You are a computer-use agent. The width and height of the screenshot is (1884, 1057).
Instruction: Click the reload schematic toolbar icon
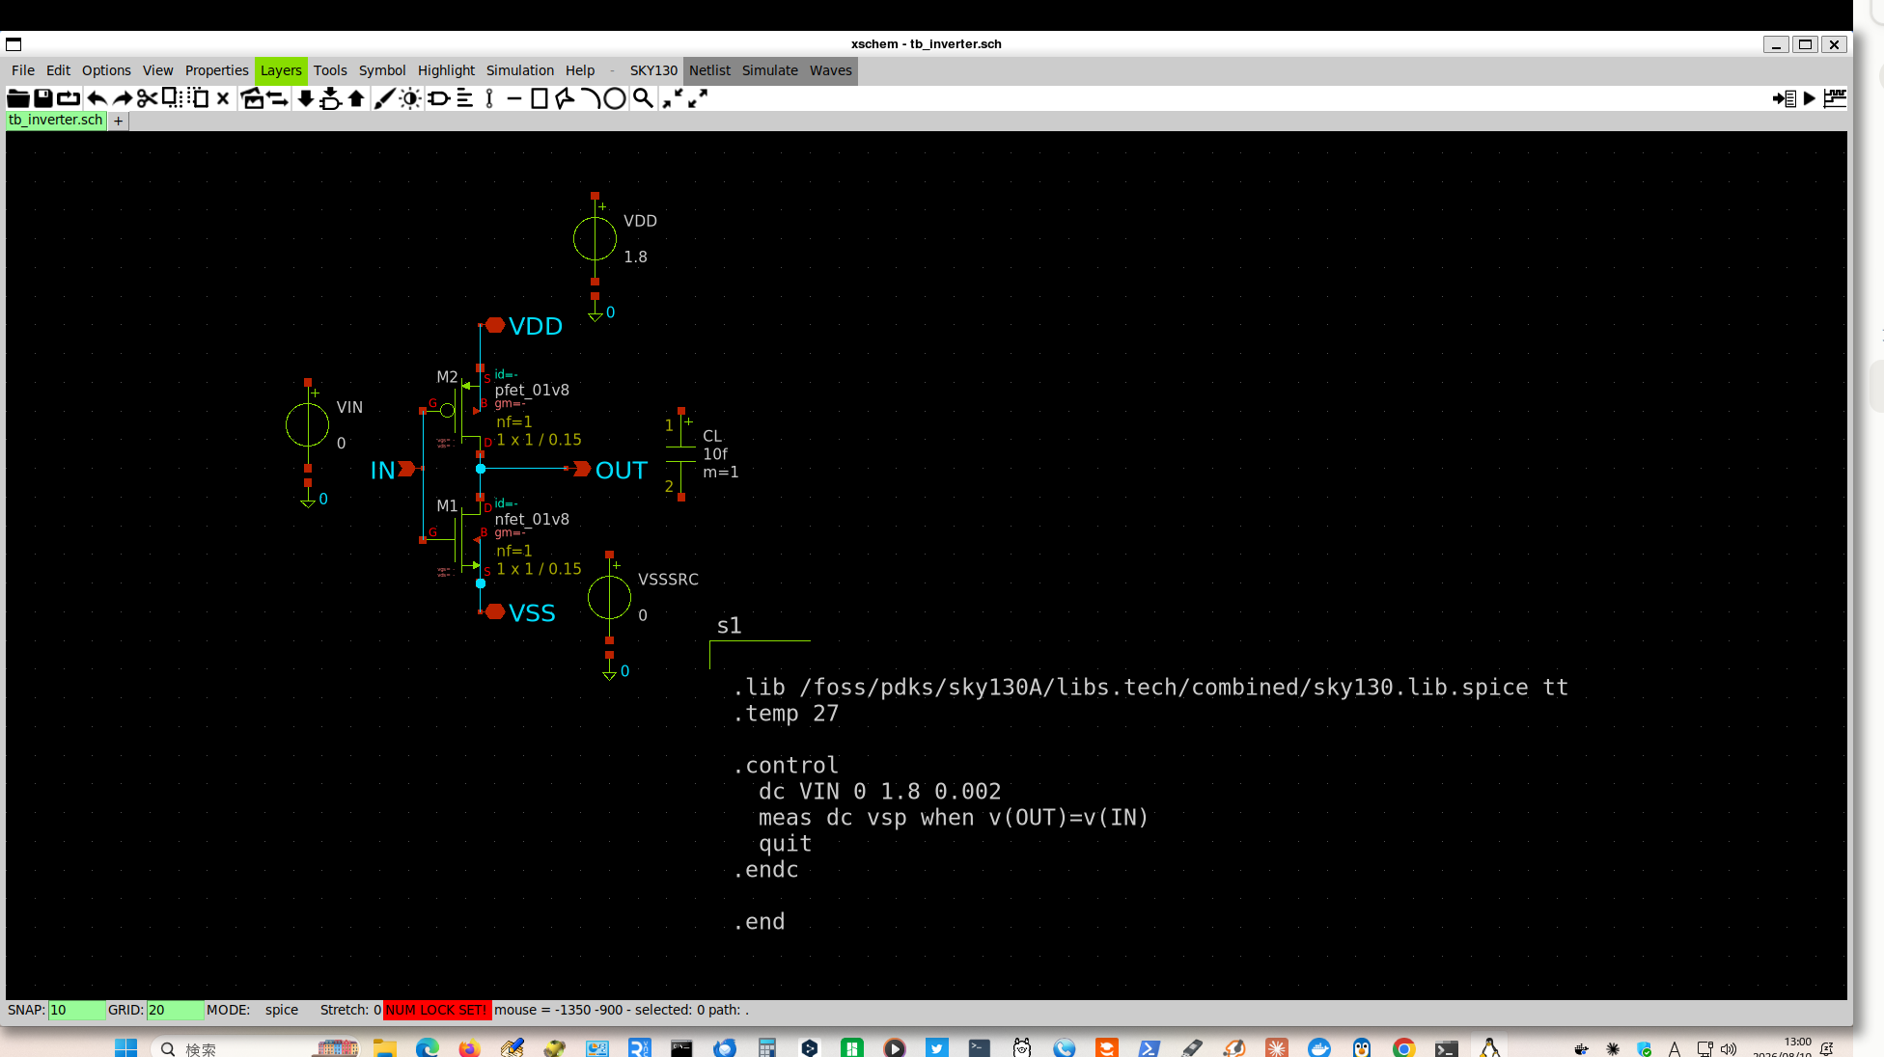pyautogui.click(x=69, y=98)
